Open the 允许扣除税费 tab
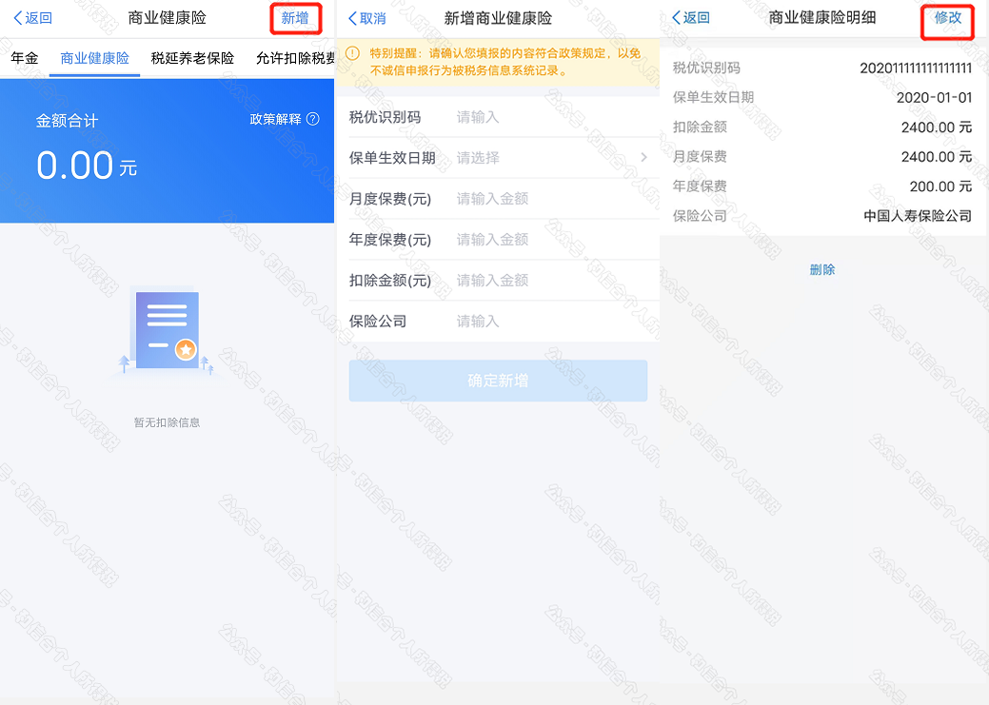This screenshot has width=989, height=705. coord(295,59)
